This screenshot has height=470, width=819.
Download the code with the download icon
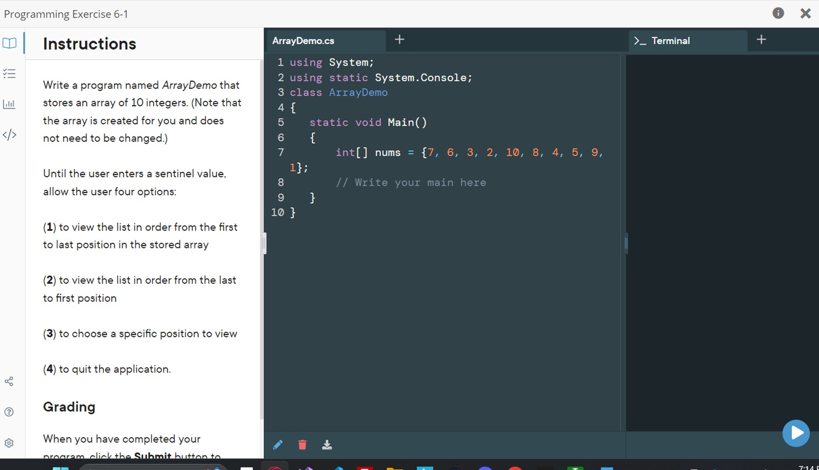(327, 445)
